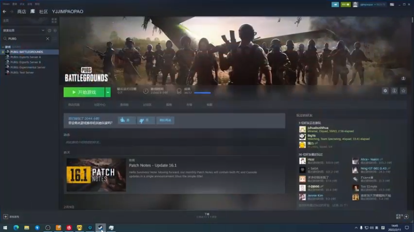The width and height of the screenshot is (414, 232).
Task: Open friend Ning>ST 661 0.43
Action: [x=373, y=169]
